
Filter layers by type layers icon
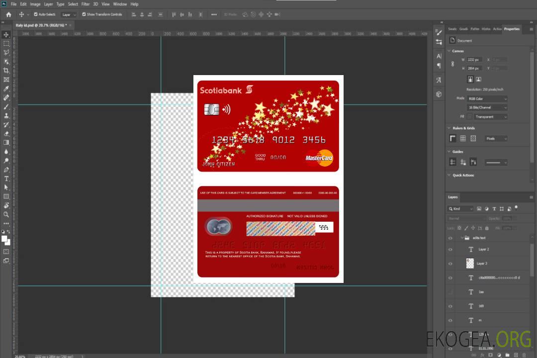[x=495, y=209]
